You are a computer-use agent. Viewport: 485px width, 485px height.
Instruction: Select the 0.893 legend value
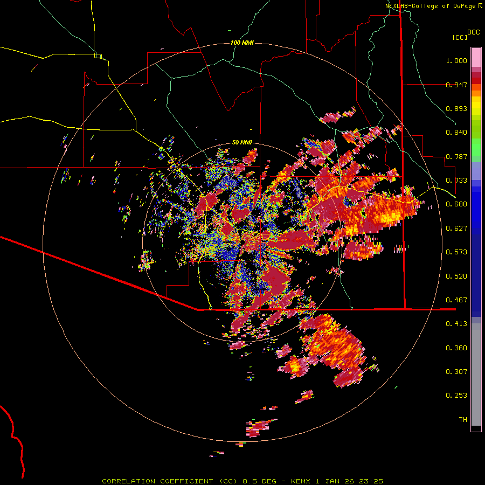[x=456, y=108]
